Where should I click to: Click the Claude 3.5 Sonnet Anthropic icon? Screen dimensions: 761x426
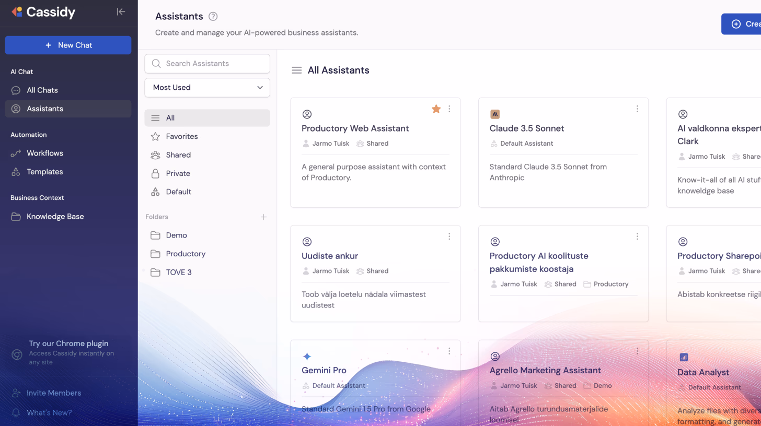[x=494, y=114]
